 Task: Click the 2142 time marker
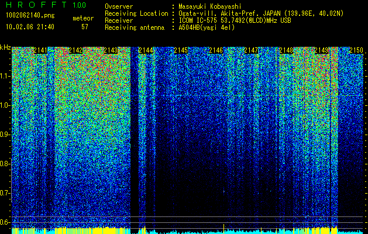(x=75, y=50)
